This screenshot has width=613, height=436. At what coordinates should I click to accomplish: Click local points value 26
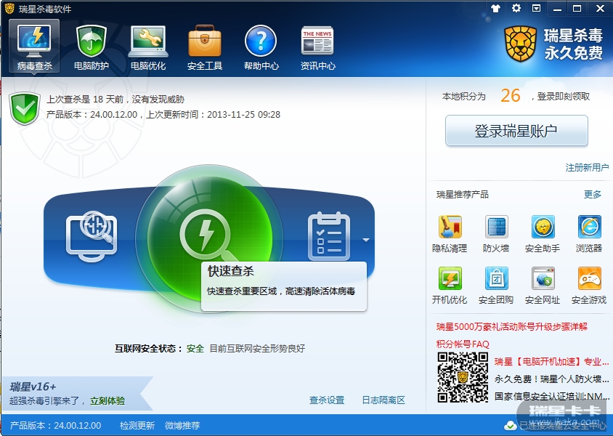(x=510, y=96)
